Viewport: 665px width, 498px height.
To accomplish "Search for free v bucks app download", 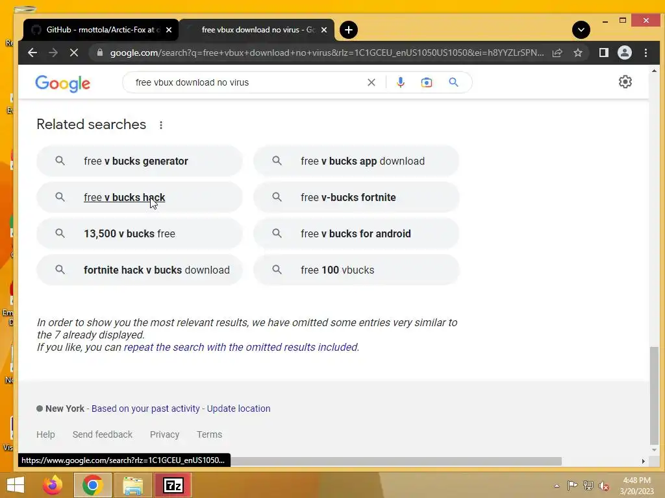I will click(357, 161).
